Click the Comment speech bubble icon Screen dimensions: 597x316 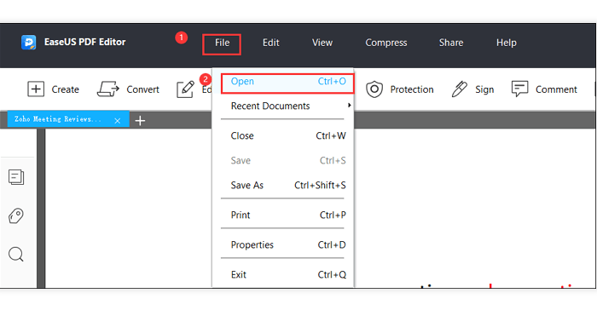pos(519,89)
